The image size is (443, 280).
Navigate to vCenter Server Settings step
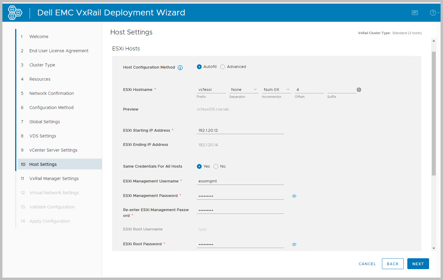[53, 150]
